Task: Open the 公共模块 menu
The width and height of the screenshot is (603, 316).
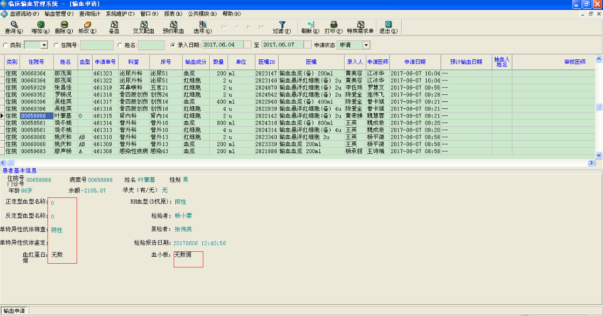Action: (202, 14)
